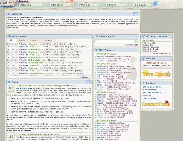Click the magnifier icon in Search a guild header
This screenshot has width=183, height=141.
click(96, 36)
